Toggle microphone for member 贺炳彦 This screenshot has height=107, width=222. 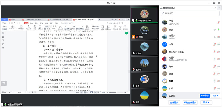(x=215, y=37)
